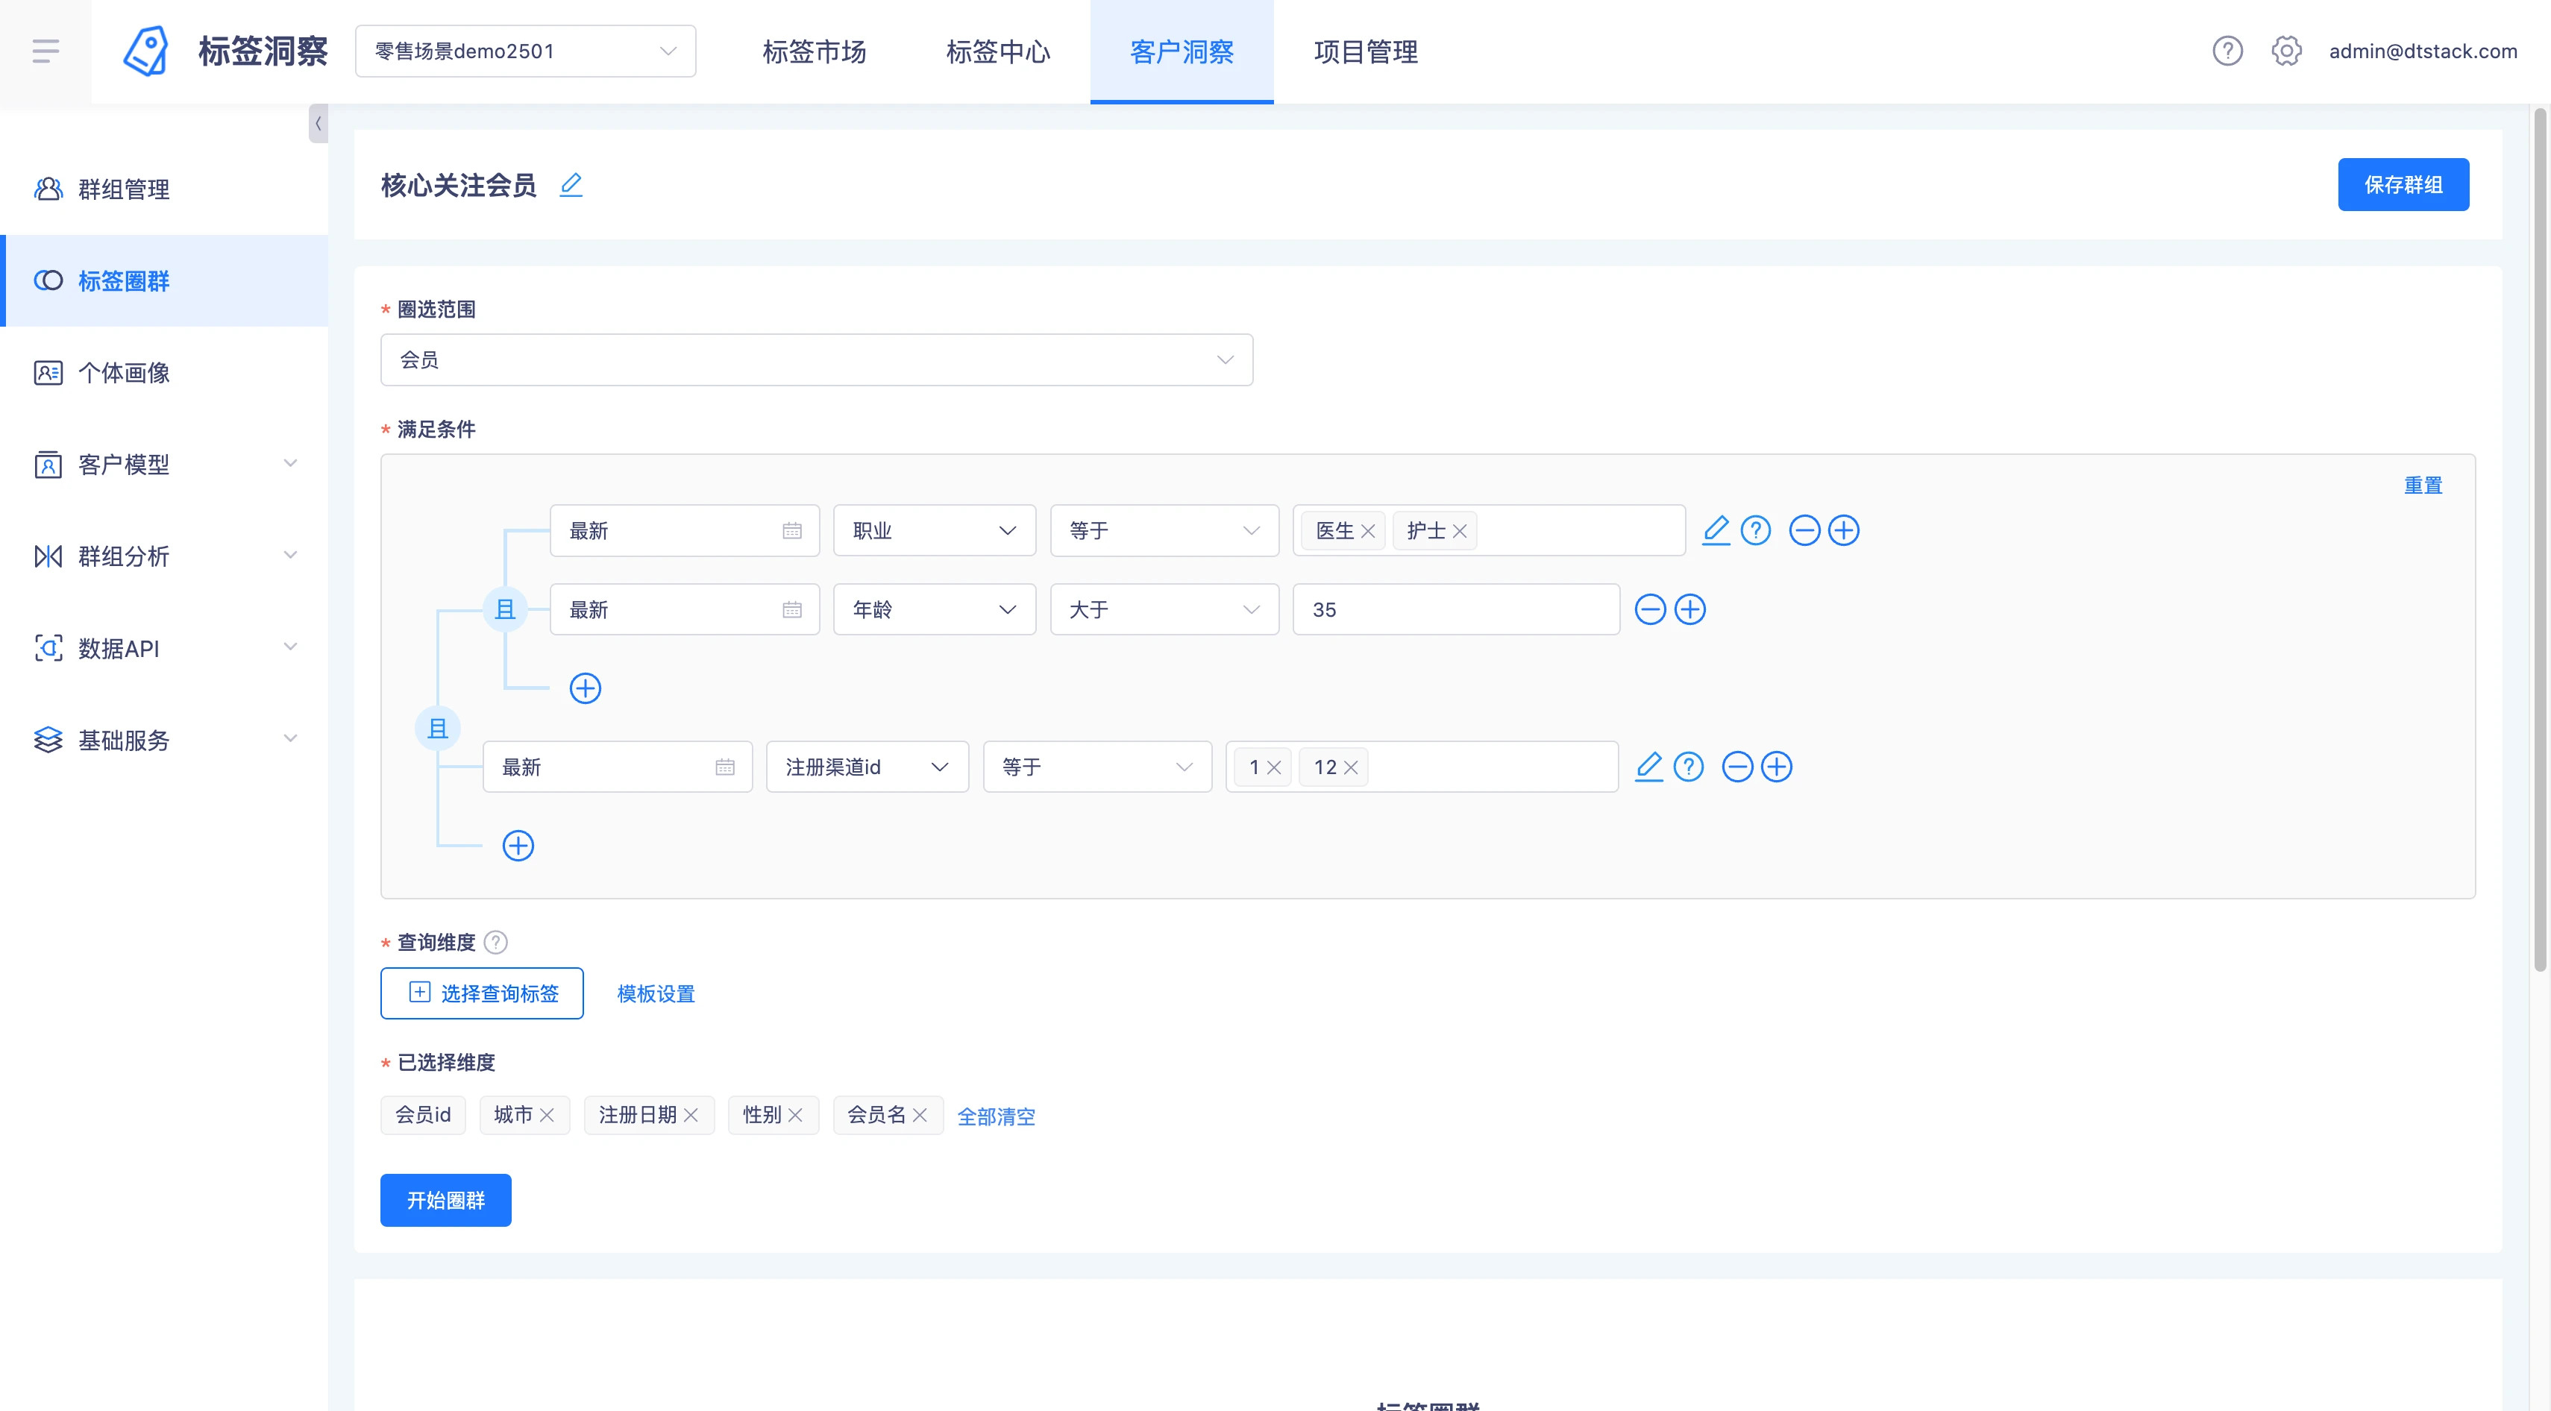Click the help icon next to 查询维度
This screenshot has height=1411, width=2551.
click(496, 942)
